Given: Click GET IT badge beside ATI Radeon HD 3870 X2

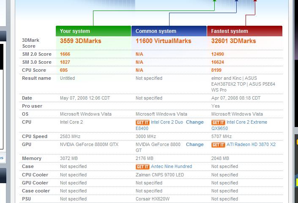Looking at the screenshot, I should [x=218, y=145].
